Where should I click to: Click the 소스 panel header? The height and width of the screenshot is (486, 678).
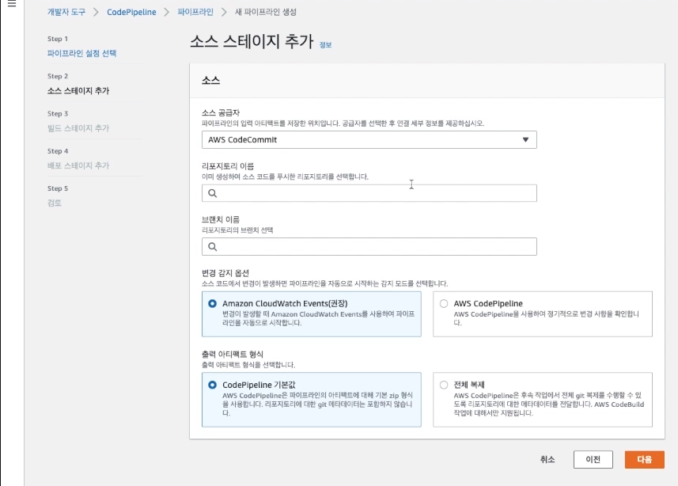(426, 81)
